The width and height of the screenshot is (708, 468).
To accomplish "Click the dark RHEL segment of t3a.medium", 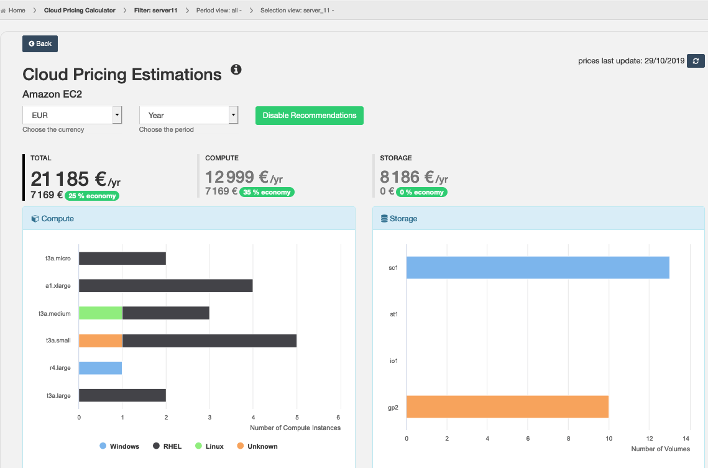I will 166,313.
